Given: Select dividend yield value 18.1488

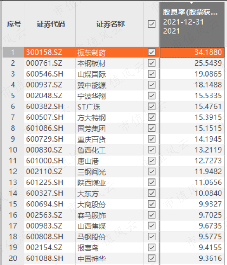Looking at the screenshot, I should pos(208,85).
